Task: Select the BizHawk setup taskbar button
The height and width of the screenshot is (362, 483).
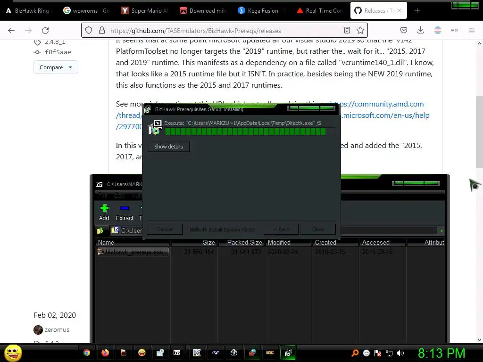Action: pyautogui.click(x=288, y=353)
